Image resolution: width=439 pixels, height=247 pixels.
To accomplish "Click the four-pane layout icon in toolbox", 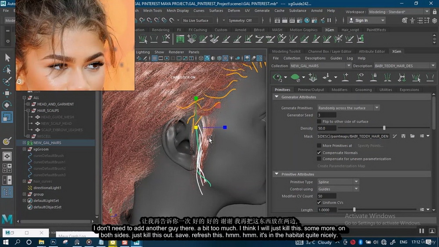I will 7,168.
